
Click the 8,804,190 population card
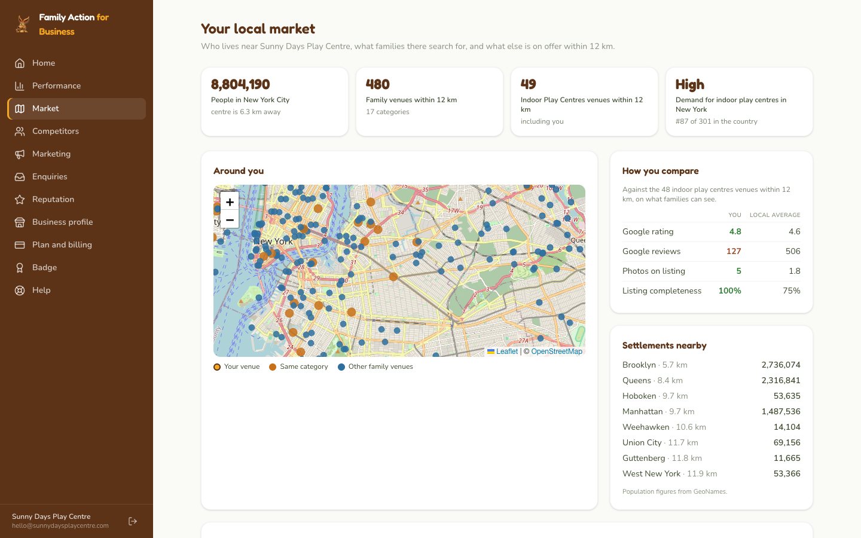(x=275, y=102)
